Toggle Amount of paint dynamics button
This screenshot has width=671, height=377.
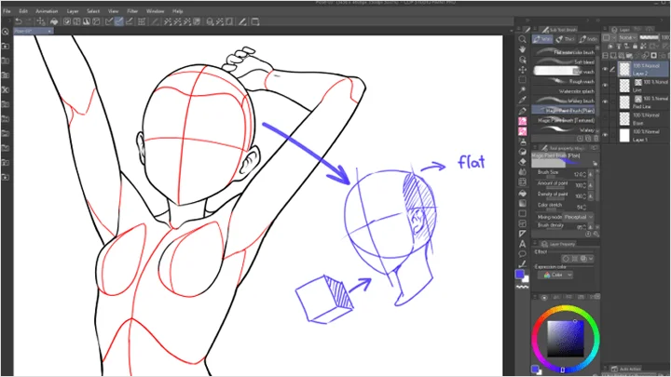pyautogui.click(x=591, y=185)
